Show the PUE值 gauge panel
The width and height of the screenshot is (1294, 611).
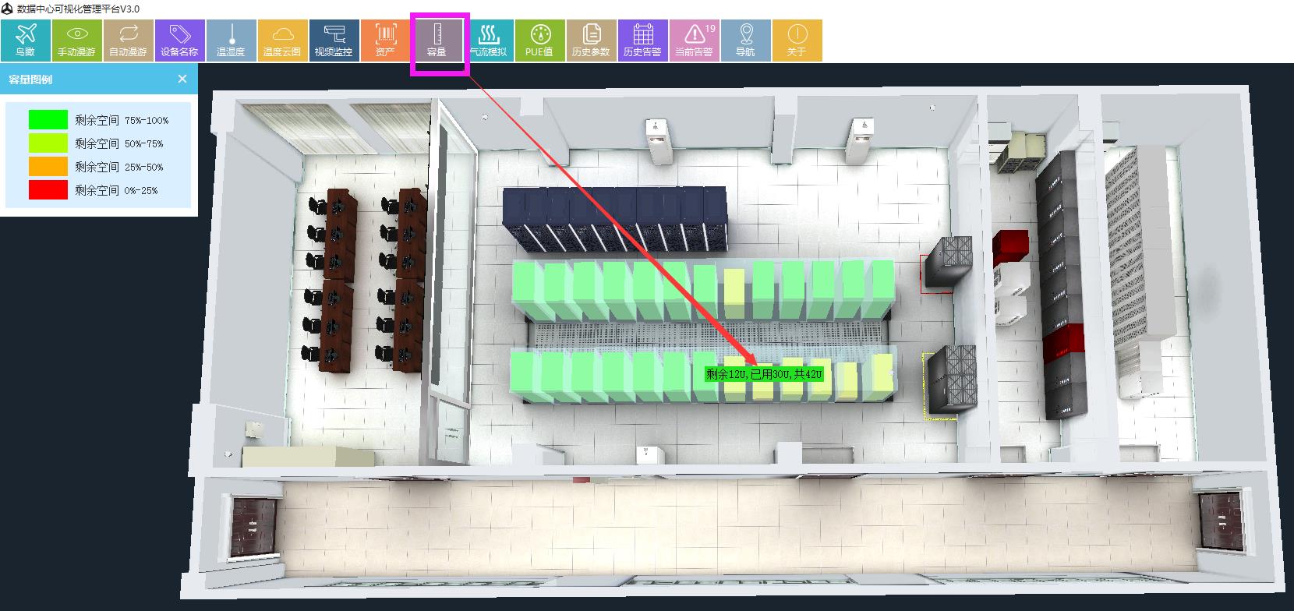(x=539, y=41)
